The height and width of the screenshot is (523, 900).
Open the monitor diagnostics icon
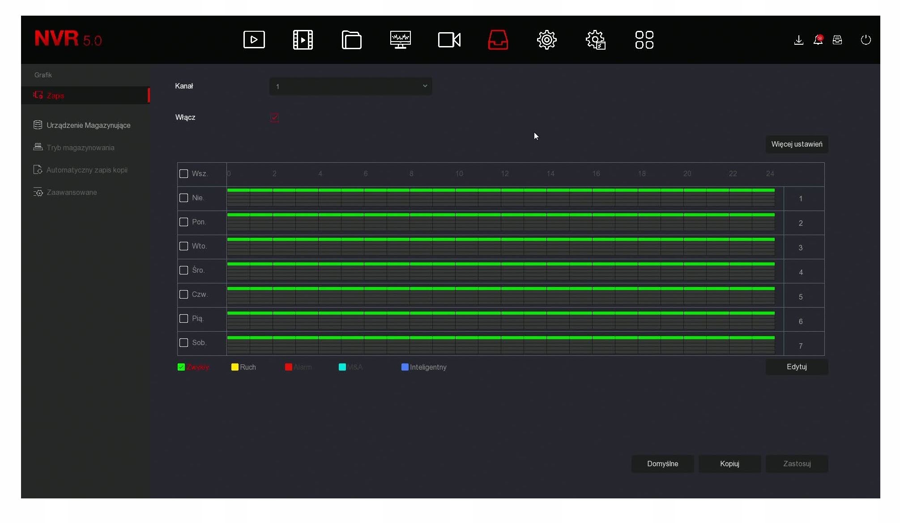coord(400,40)
